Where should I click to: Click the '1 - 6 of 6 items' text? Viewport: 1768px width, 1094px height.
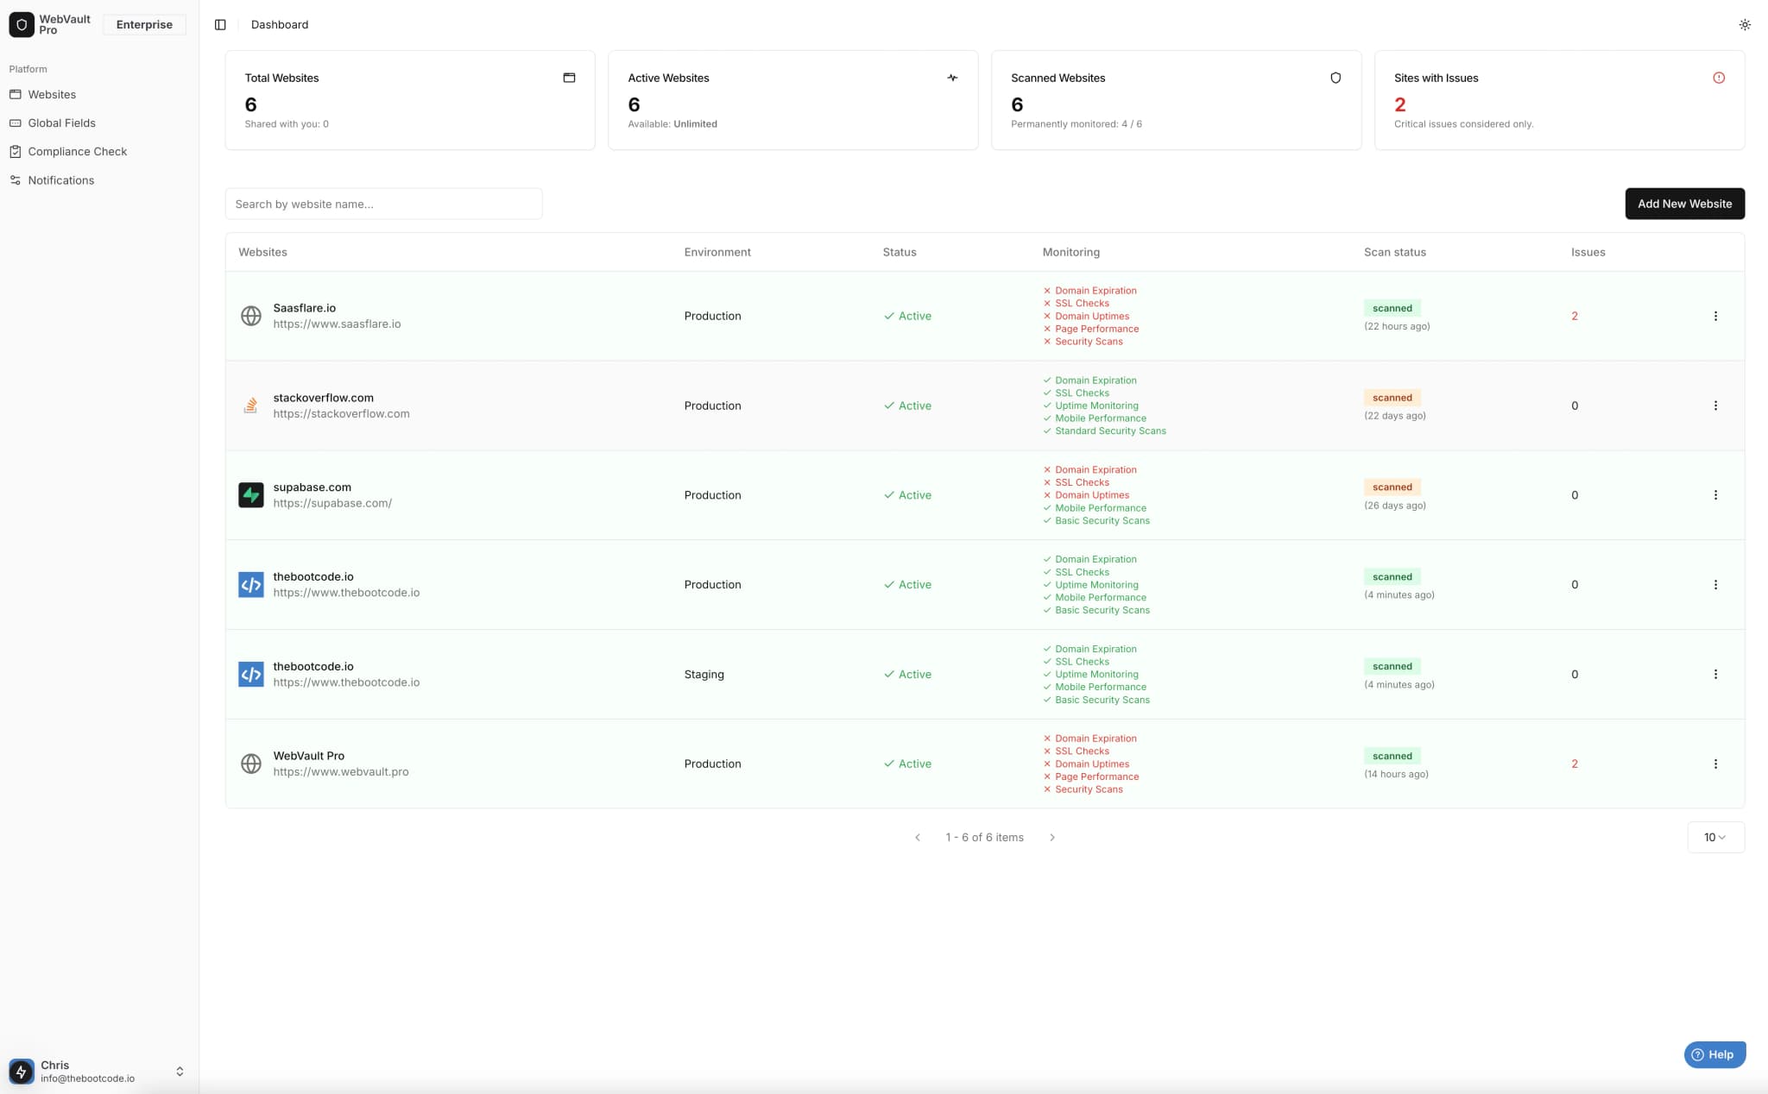click(x=984, y=838)
